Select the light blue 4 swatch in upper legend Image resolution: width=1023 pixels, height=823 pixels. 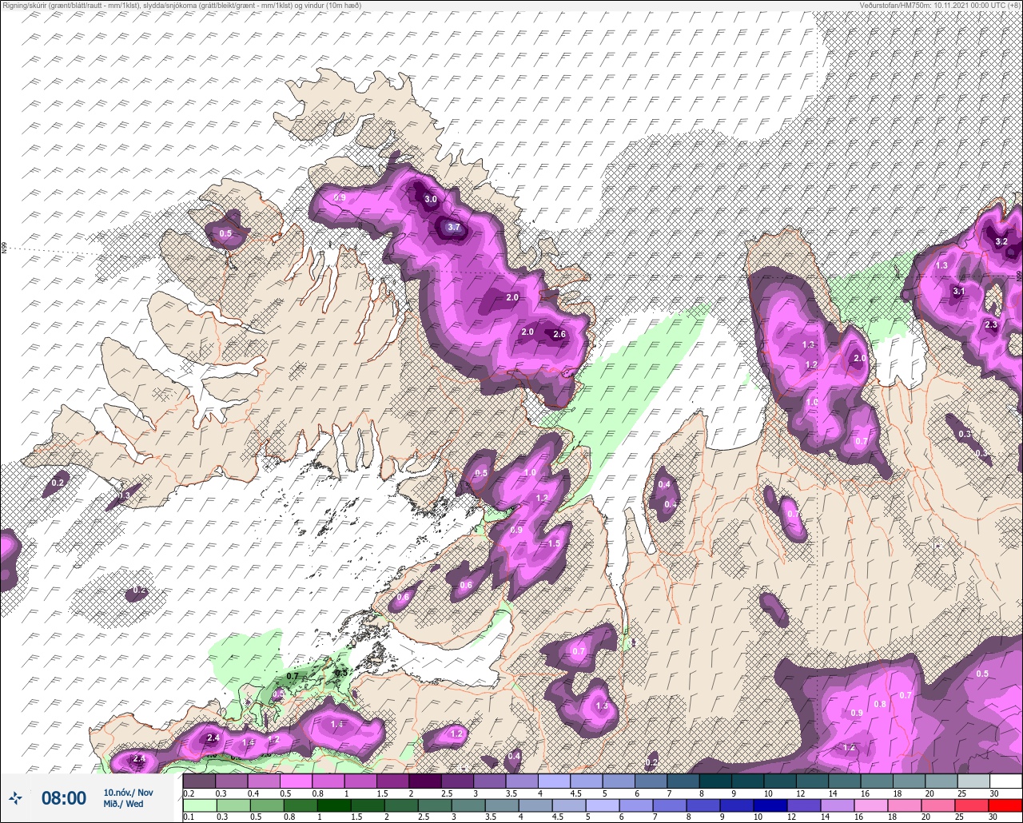pos(554,781)
